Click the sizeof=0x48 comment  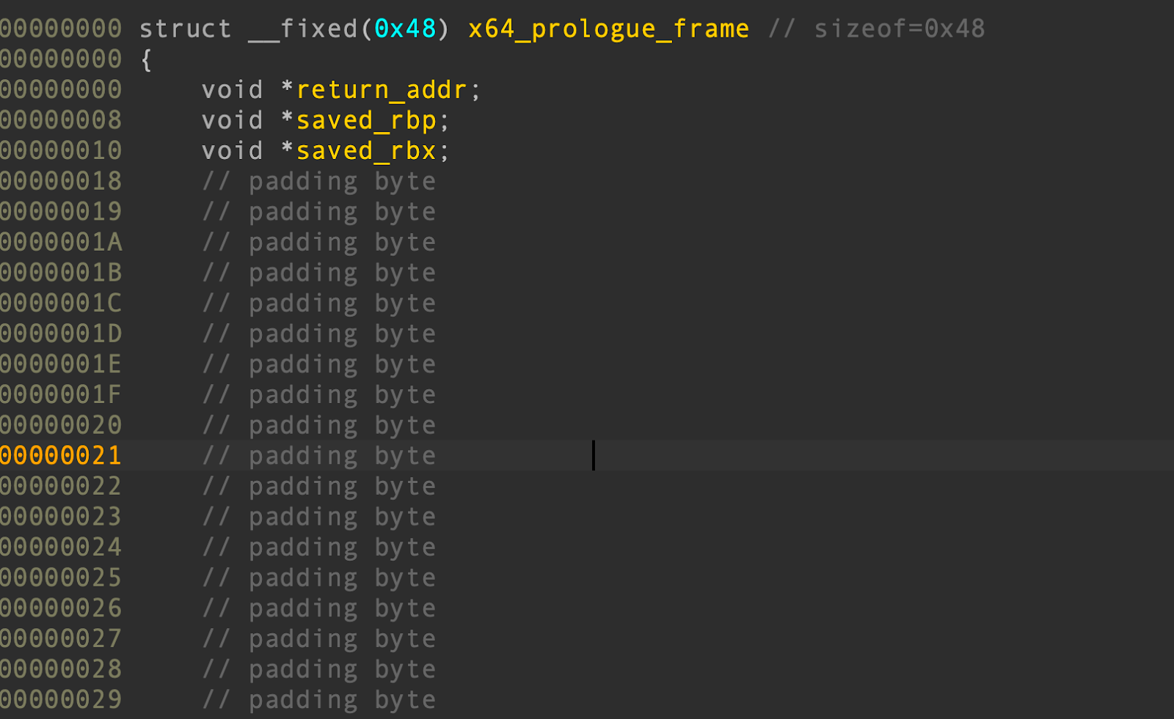(x=899, y=29)
